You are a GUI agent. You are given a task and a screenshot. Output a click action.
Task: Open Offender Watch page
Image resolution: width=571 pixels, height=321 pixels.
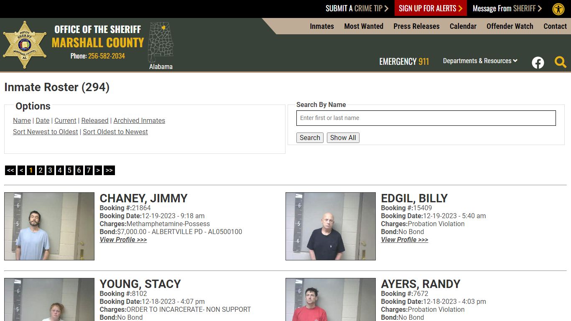pos(510,26)
